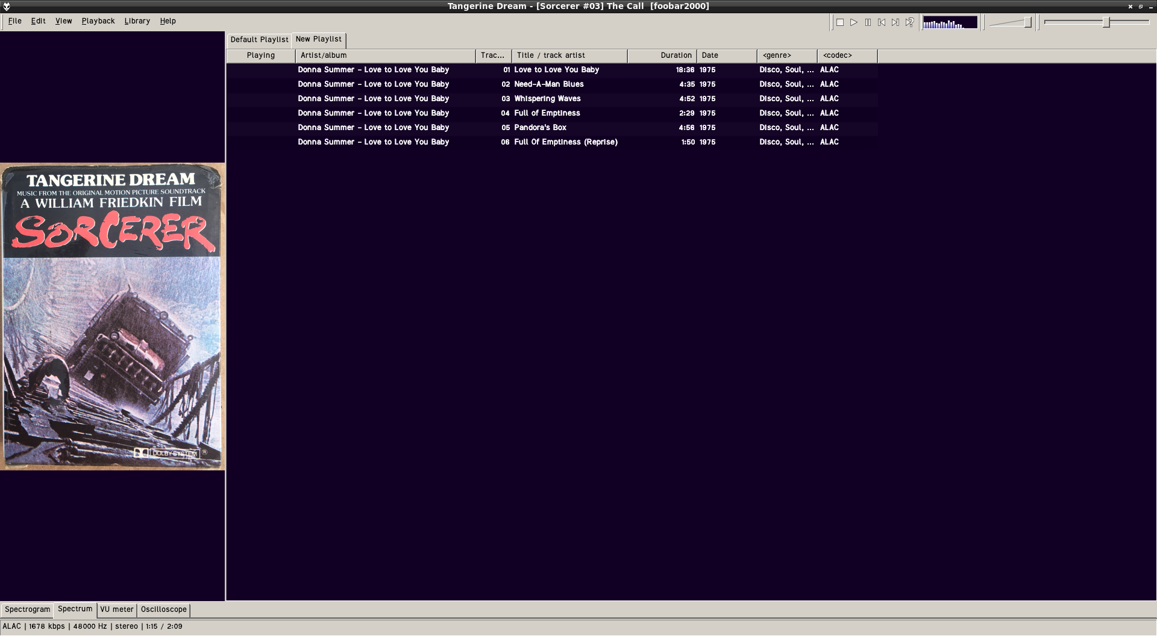Select track 04 Full of Emptiness

547,113
